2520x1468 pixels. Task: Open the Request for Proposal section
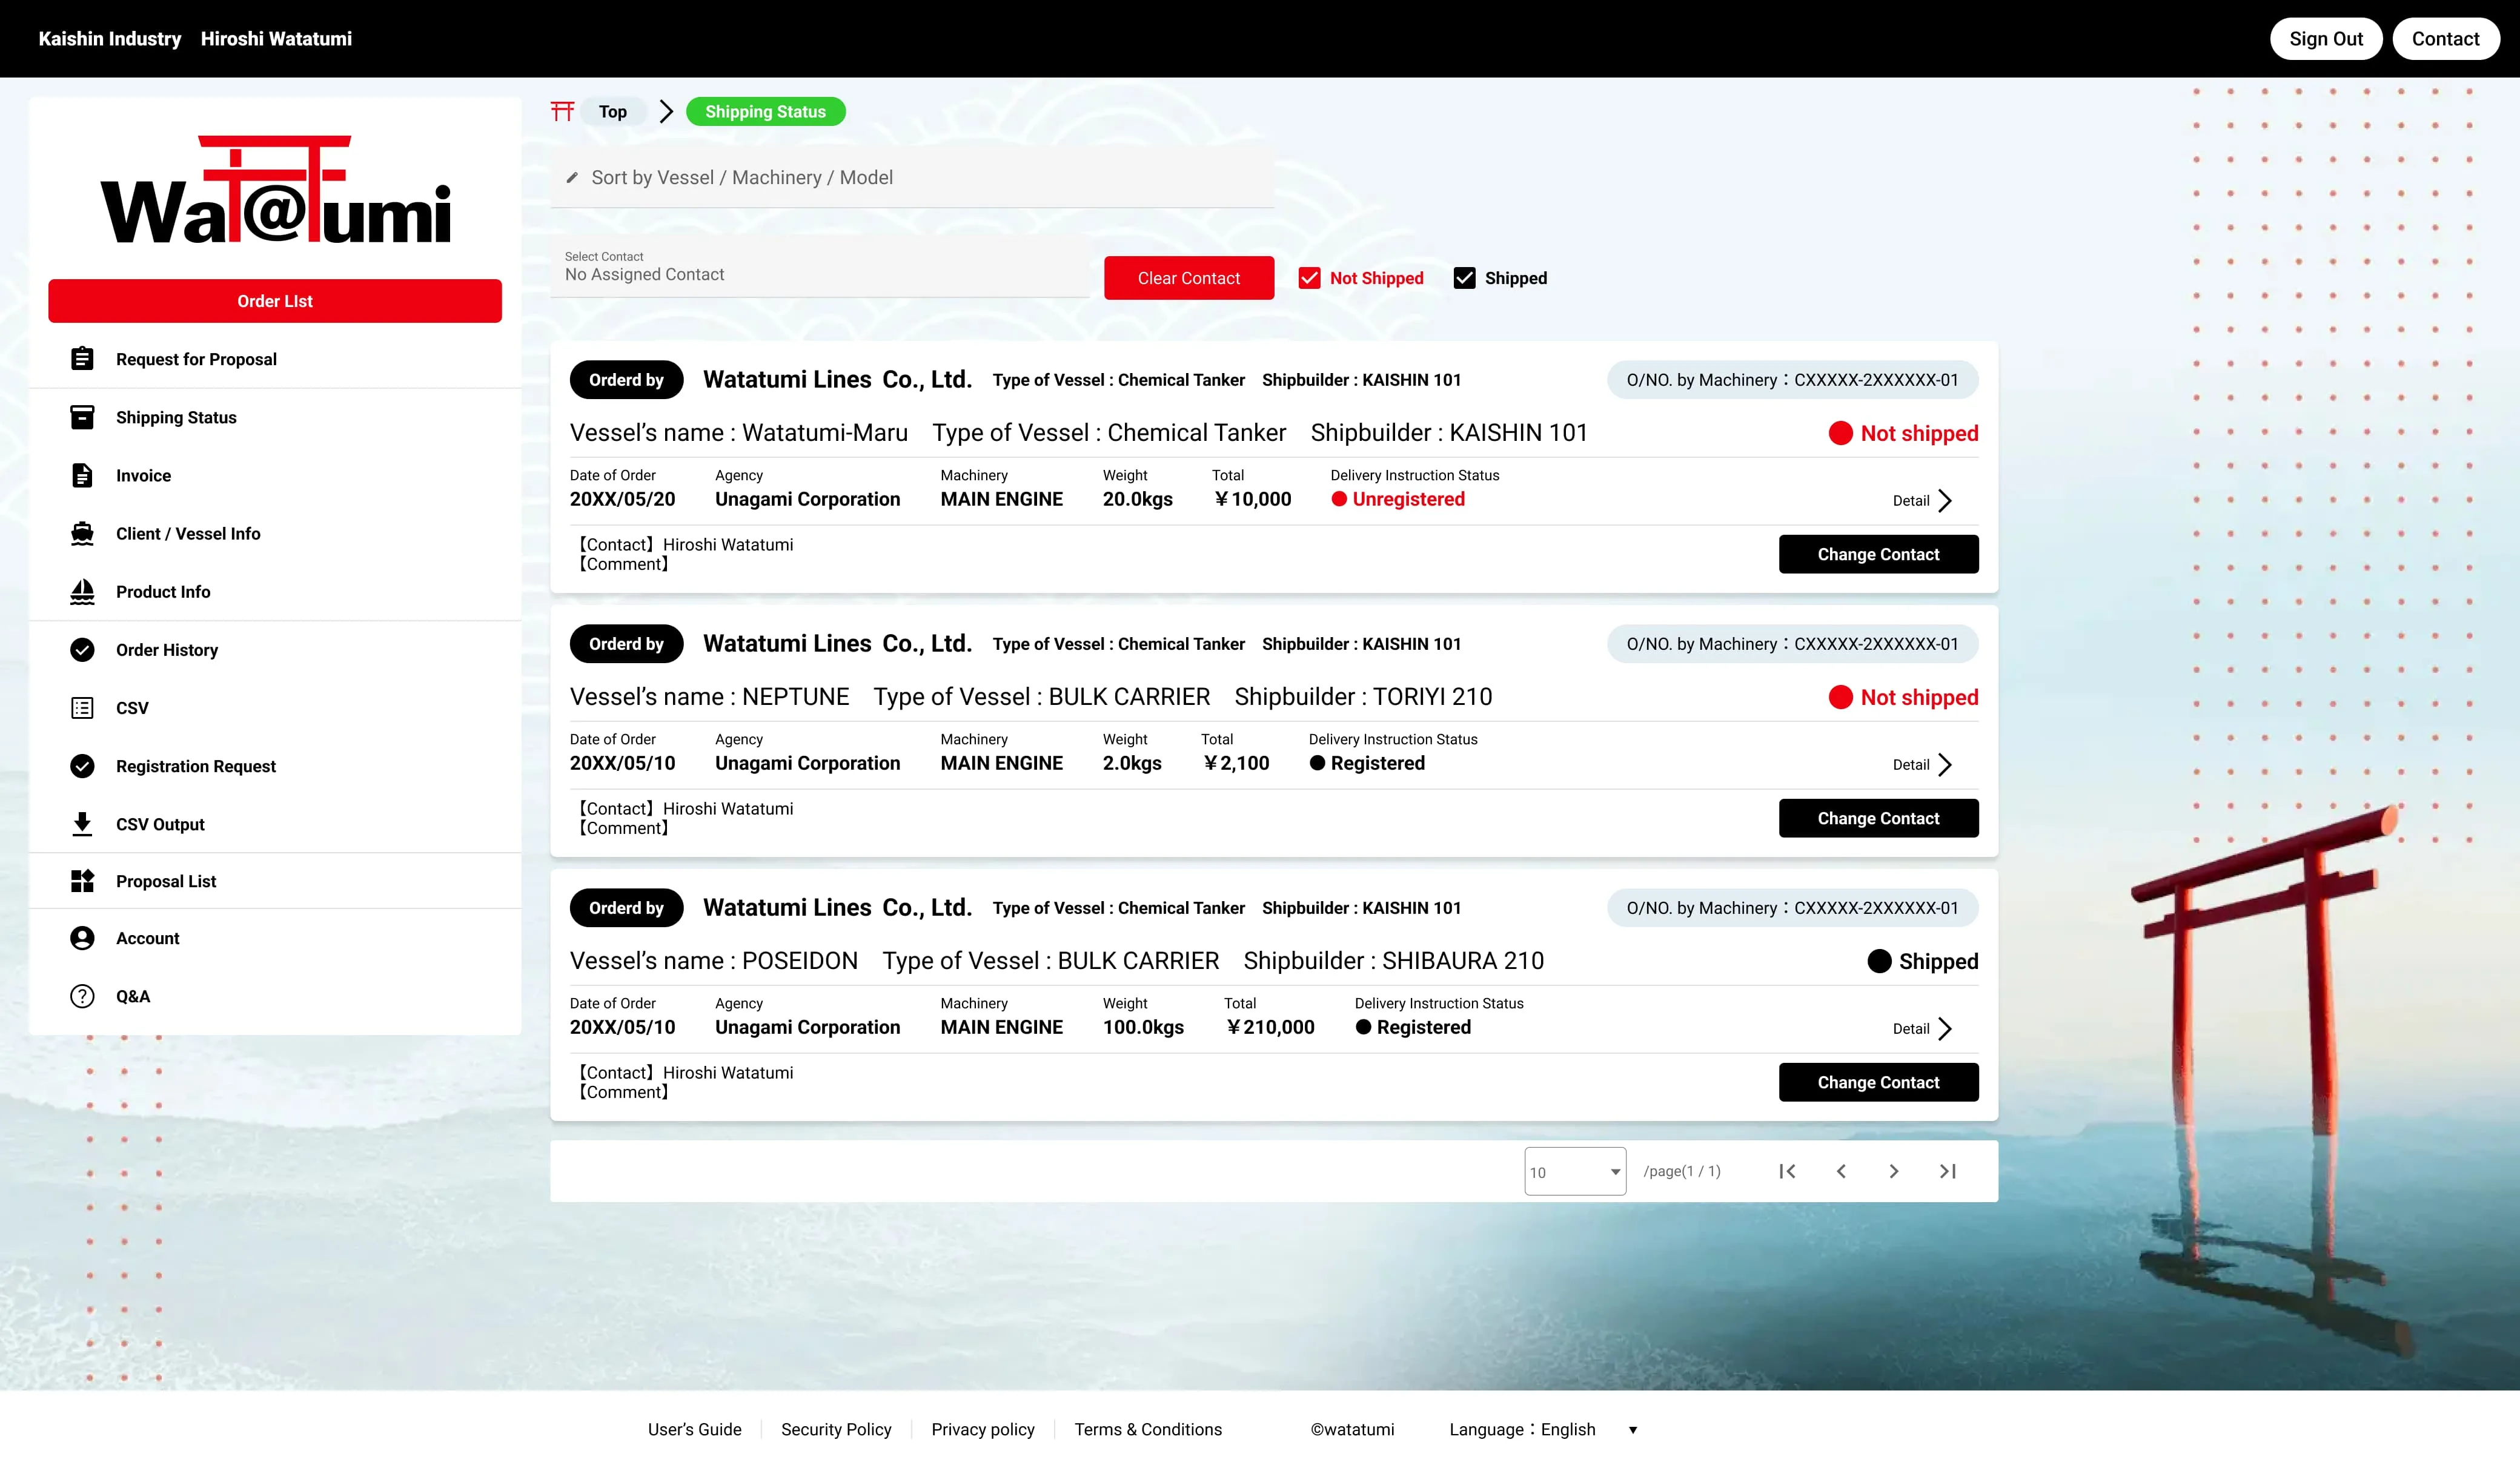tap(196, 359)
